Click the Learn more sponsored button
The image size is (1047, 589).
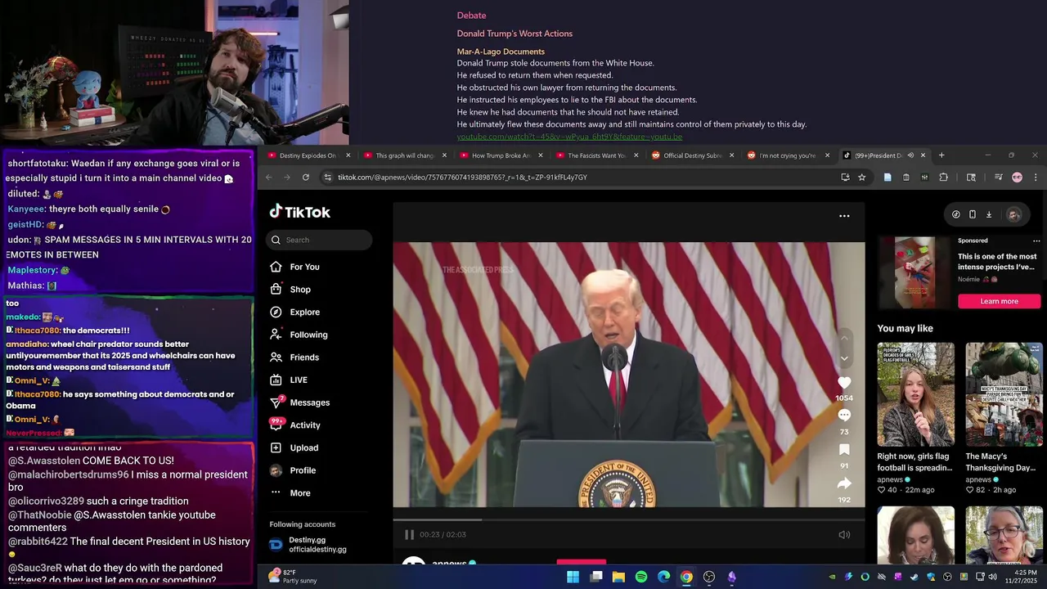(999, 301)
